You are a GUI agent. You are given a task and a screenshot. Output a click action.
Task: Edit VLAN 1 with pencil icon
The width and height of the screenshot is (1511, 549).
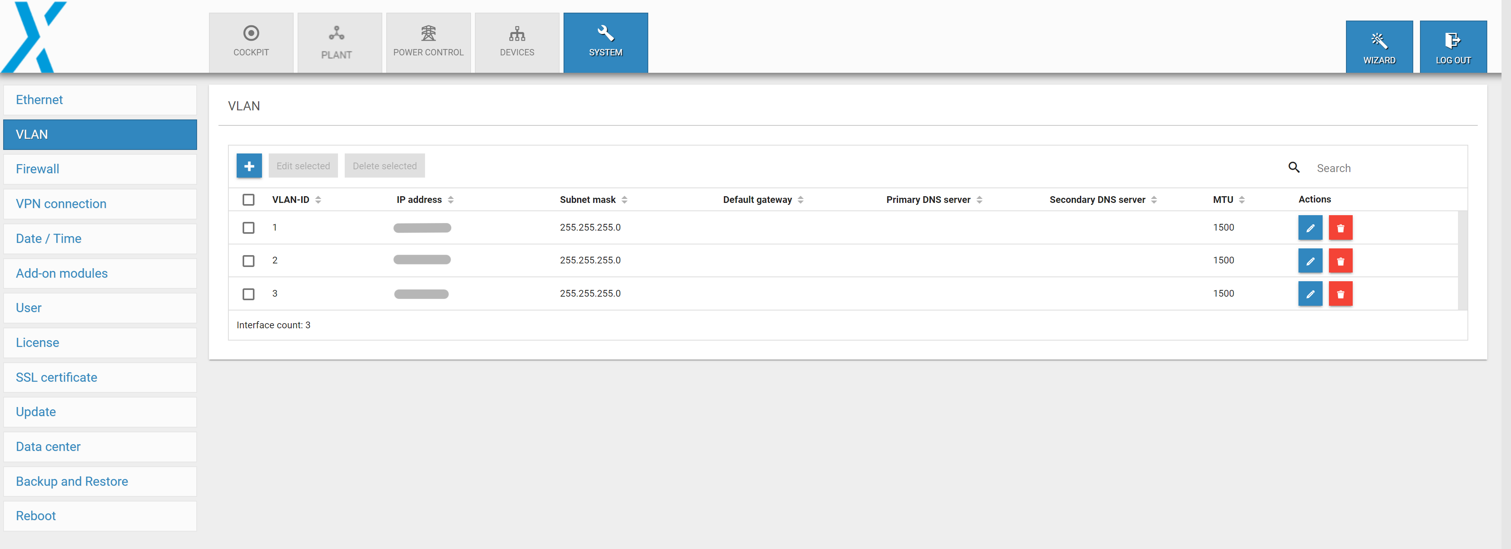pyautogui.click(x=1310, y=227)
